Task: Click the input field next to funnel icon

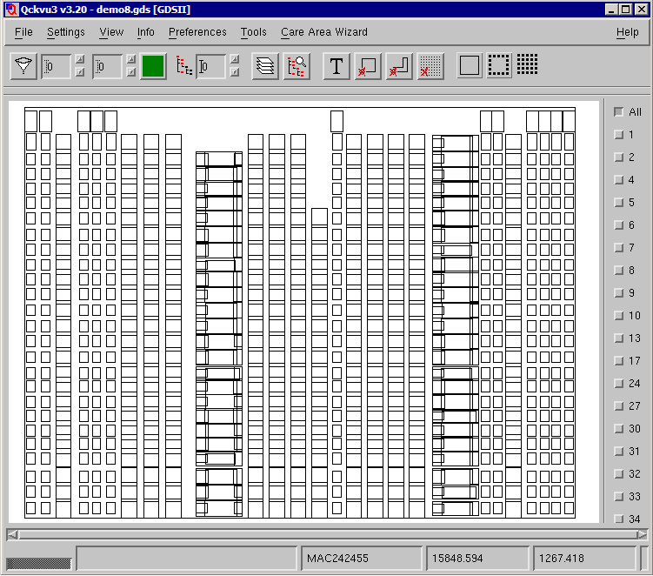Action: tap(57, 66)
